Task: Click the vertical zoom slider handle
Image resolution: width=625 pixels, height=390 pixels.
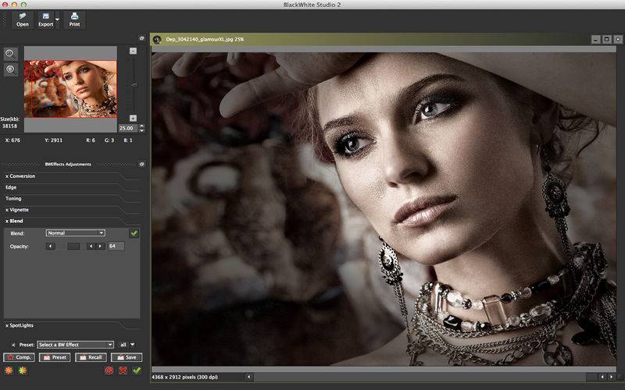Action: [x=133, y=84]
